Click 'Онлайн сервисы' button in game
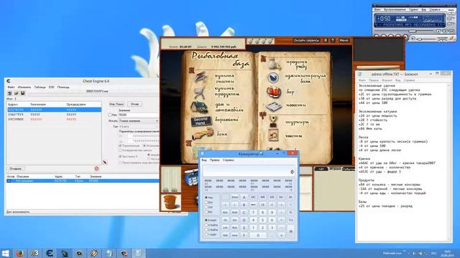 306,40
